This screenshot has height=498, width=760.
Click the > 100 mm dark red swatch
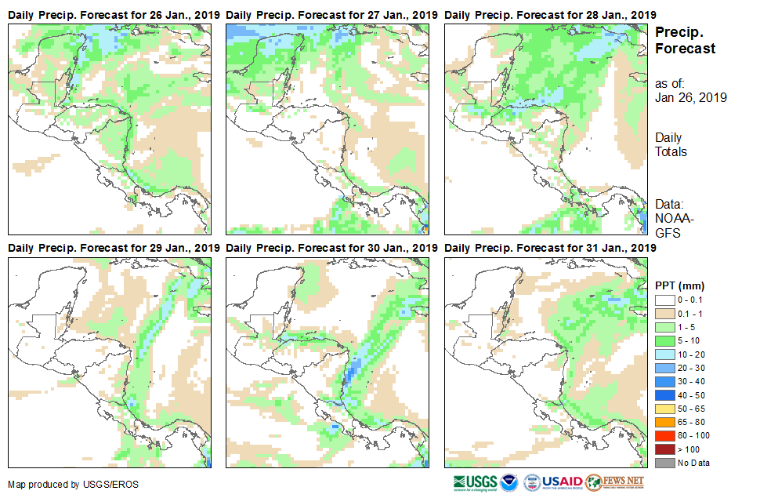tap(664, 449)
